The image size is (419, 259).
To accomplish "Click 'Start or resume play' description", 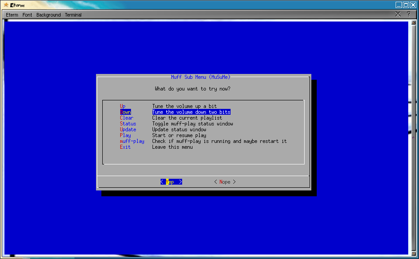I will tap(179, 135).
